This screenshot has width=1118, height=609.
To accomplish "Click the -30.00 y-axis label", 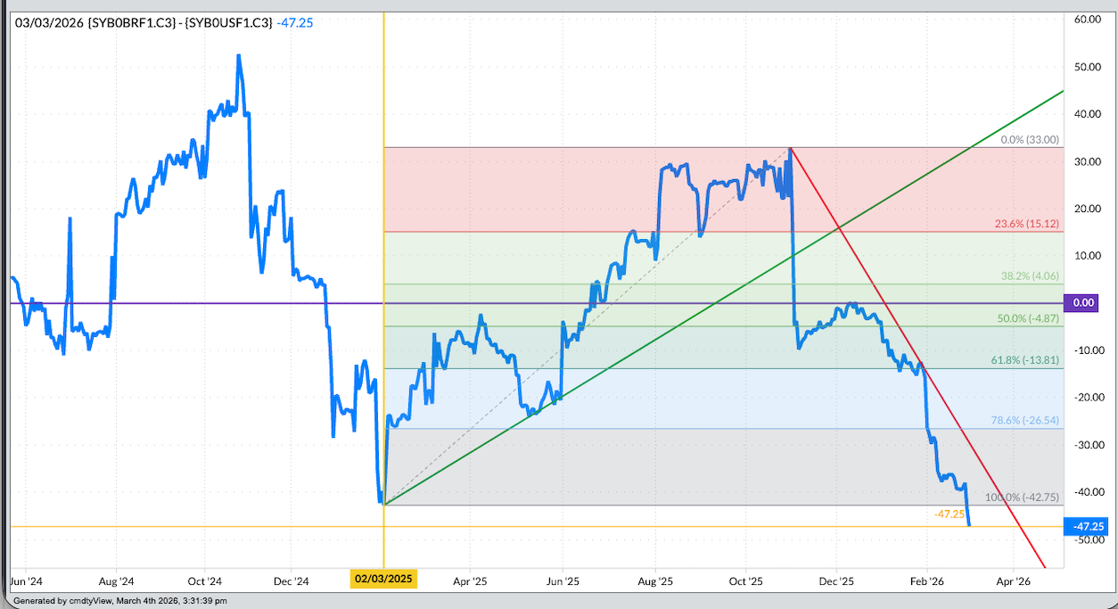I will pos(1089,445).
